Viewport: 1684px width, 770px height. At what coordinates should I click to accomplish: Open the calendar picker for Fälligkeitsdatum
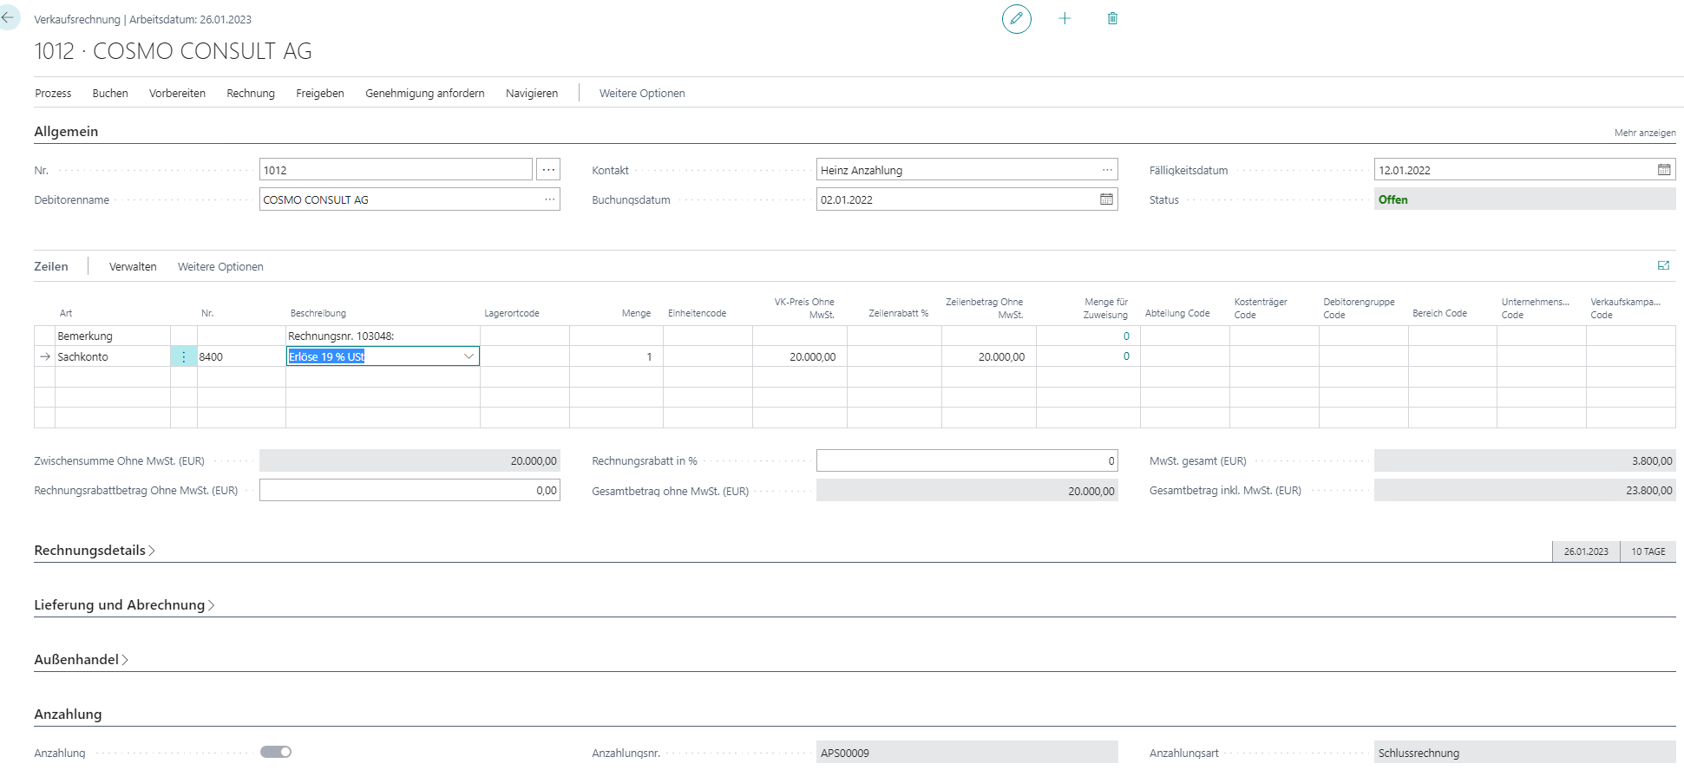click(x=1663, y=170)
